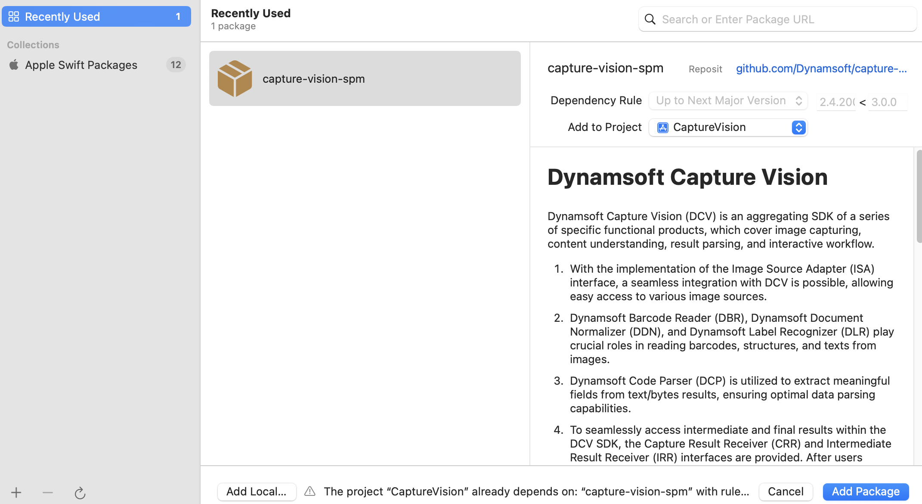Click the plus icon to add collection
Screen dimensions: 922x504
(x=16, y=492)
